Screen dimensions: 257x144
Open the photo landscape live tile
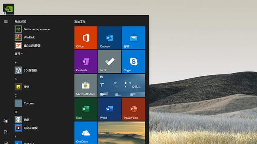(x=122, y=133)
